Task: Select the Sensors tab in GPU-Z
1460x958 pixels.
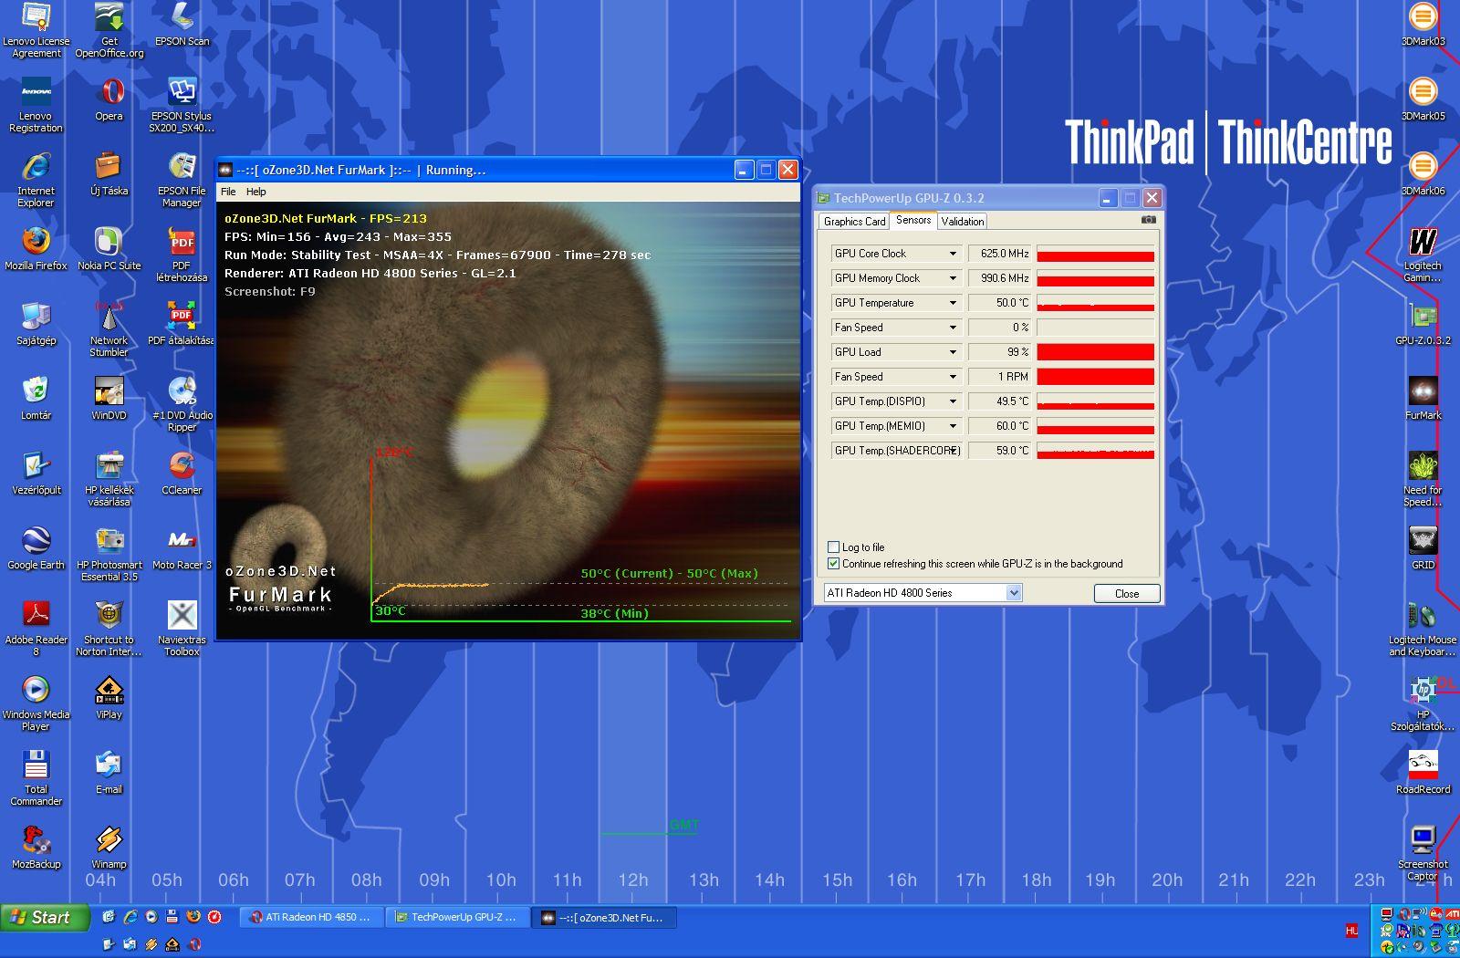Action: coord(913,220)
